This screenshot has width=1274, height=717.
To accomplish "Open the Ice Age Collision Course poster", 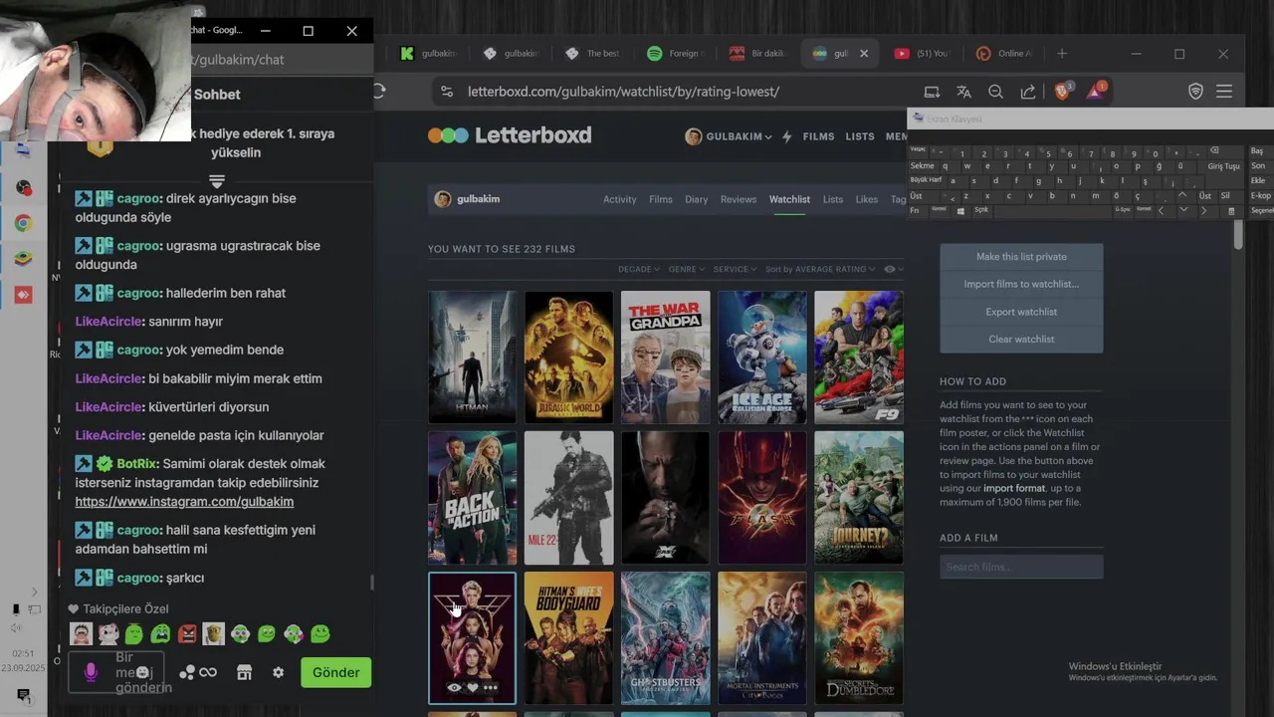I will 762,358.
